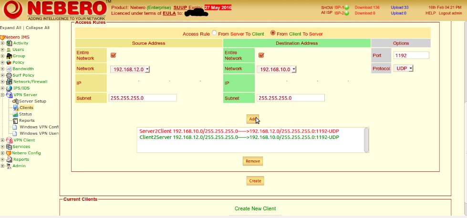This screenshot has width=467, height=218.
Task: Click the Network/Firewall computer icon
Action: pos(9,82)
